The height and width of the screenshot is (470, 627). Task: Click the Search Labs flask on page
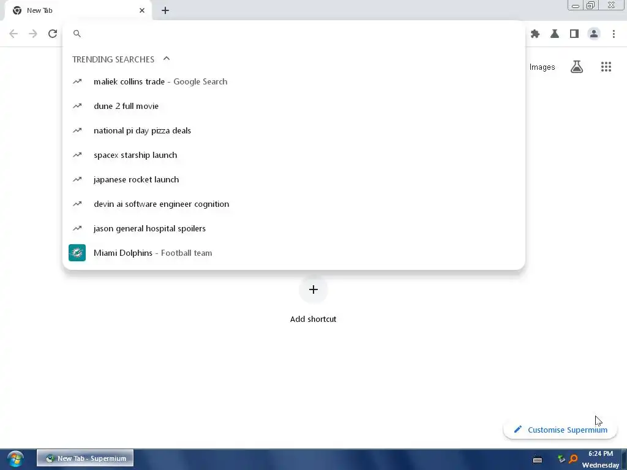click(x=576, y=67)
